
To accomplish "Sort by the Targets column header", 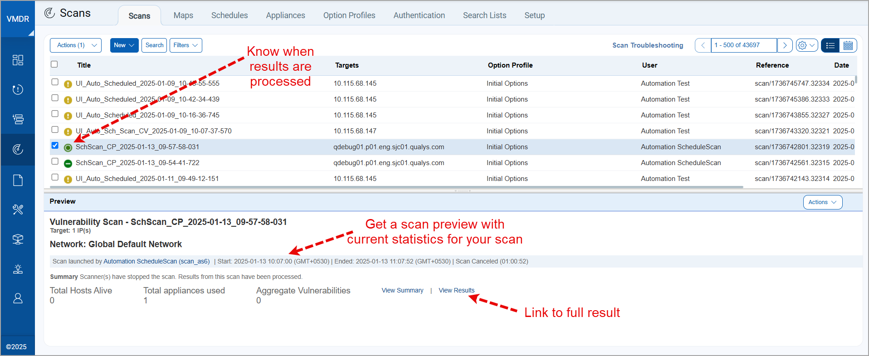I will tap(347, 65).
